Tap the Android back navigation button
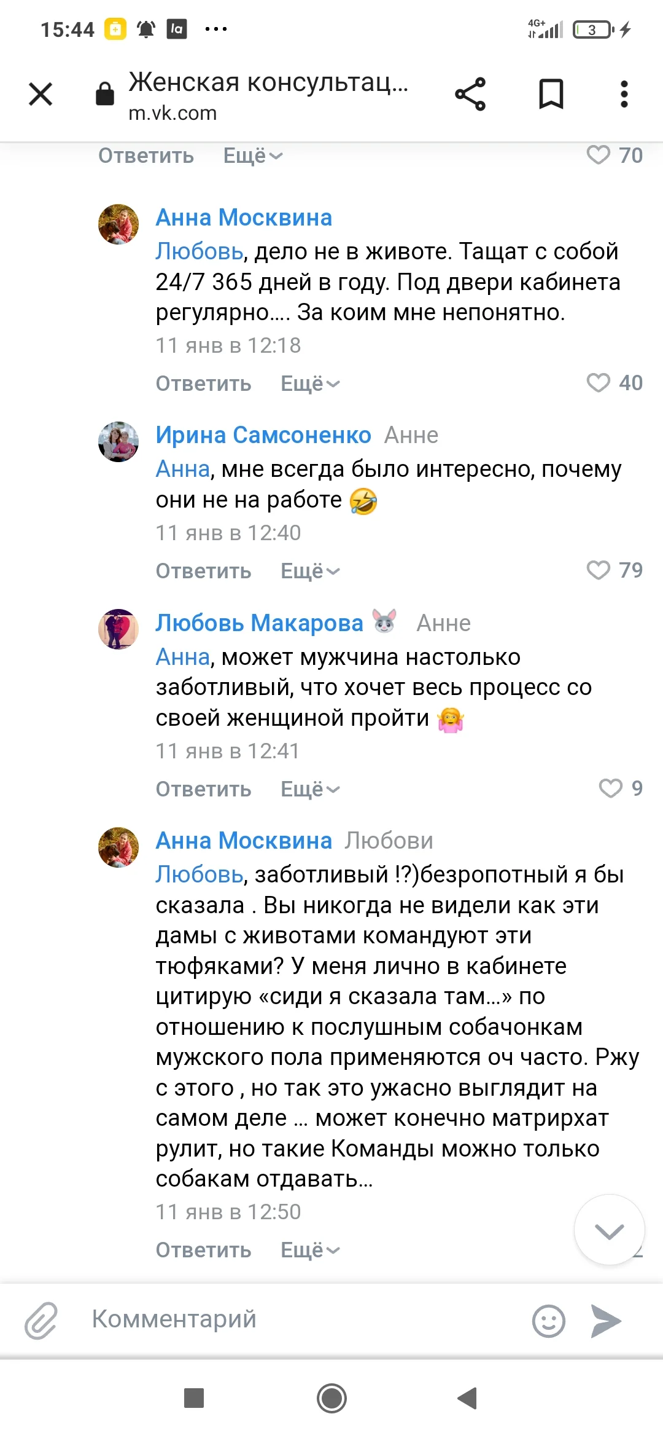Screen dimensions: 663x1438 click(468, 1398)
